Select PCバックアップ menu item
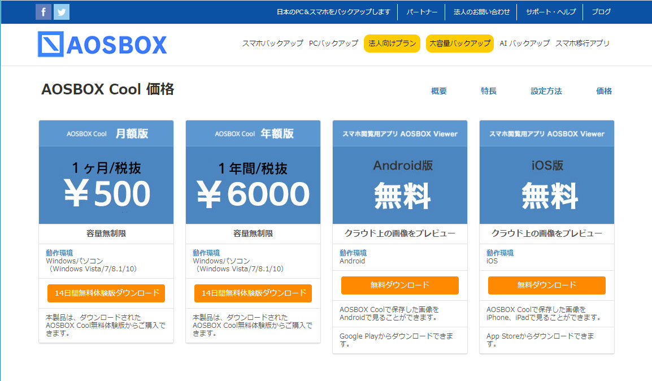 point(333,44)
